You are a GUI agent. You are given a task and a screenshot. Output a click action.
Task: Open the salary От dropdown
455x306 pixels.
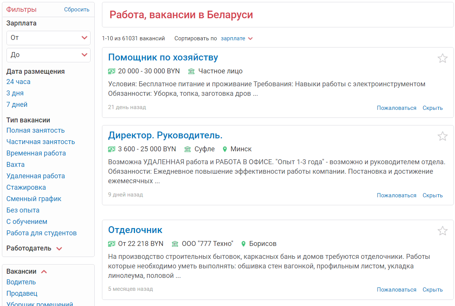pos(48,38)
